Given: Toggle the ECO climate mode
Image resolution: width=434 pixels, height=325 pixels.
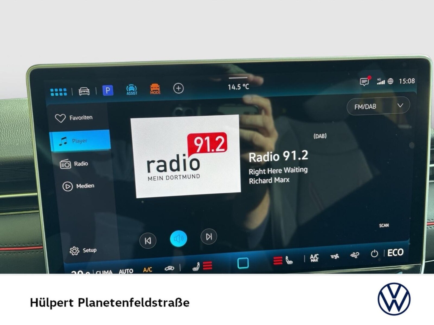Looking at the screenshot, I should (395, 253).
